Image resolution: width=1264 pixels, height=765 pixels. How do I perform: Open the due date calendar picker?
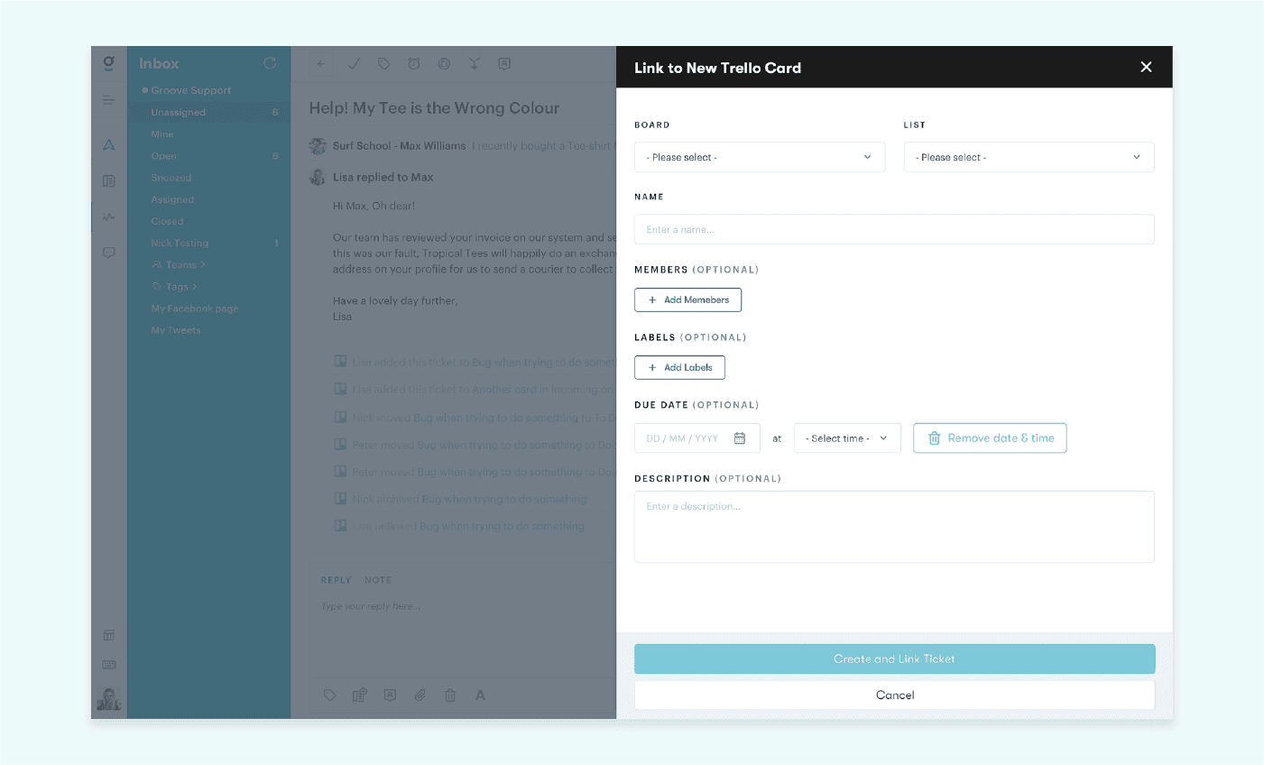pos(742,438)
